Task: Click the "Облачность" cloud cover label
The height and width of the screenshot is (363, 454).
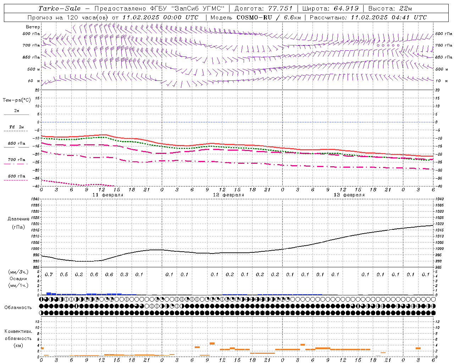Action: 18,308
